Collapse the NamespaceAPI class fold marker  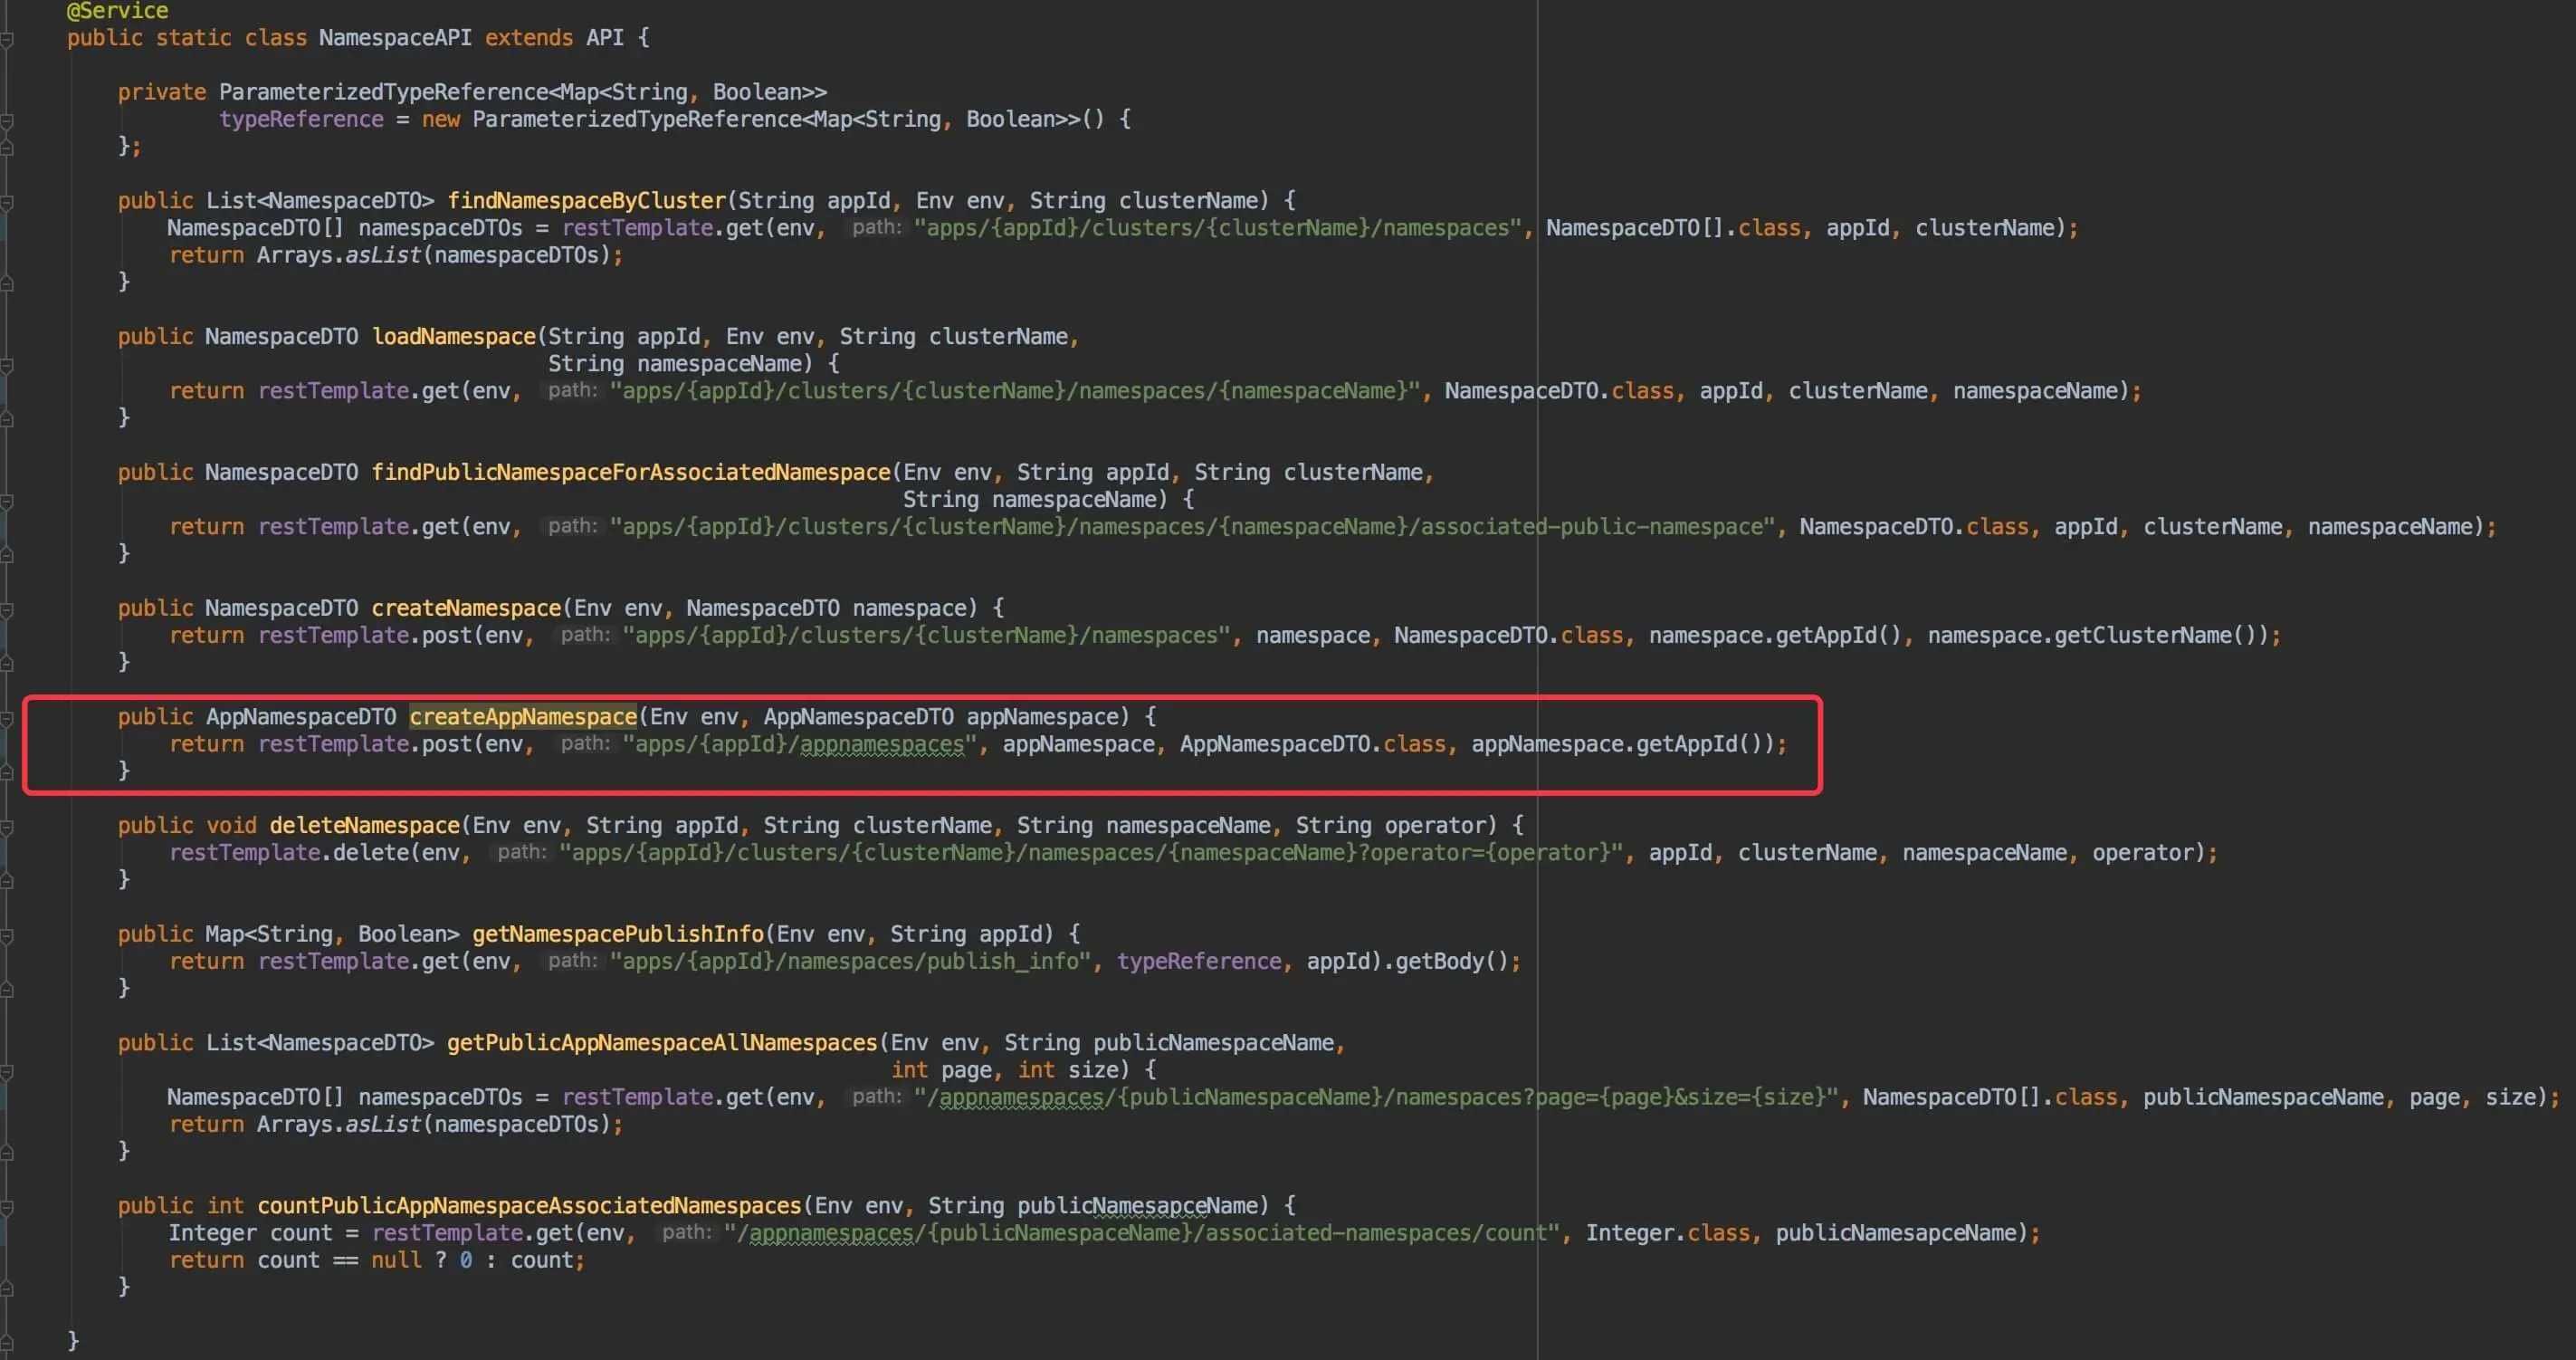pos(7,40)
